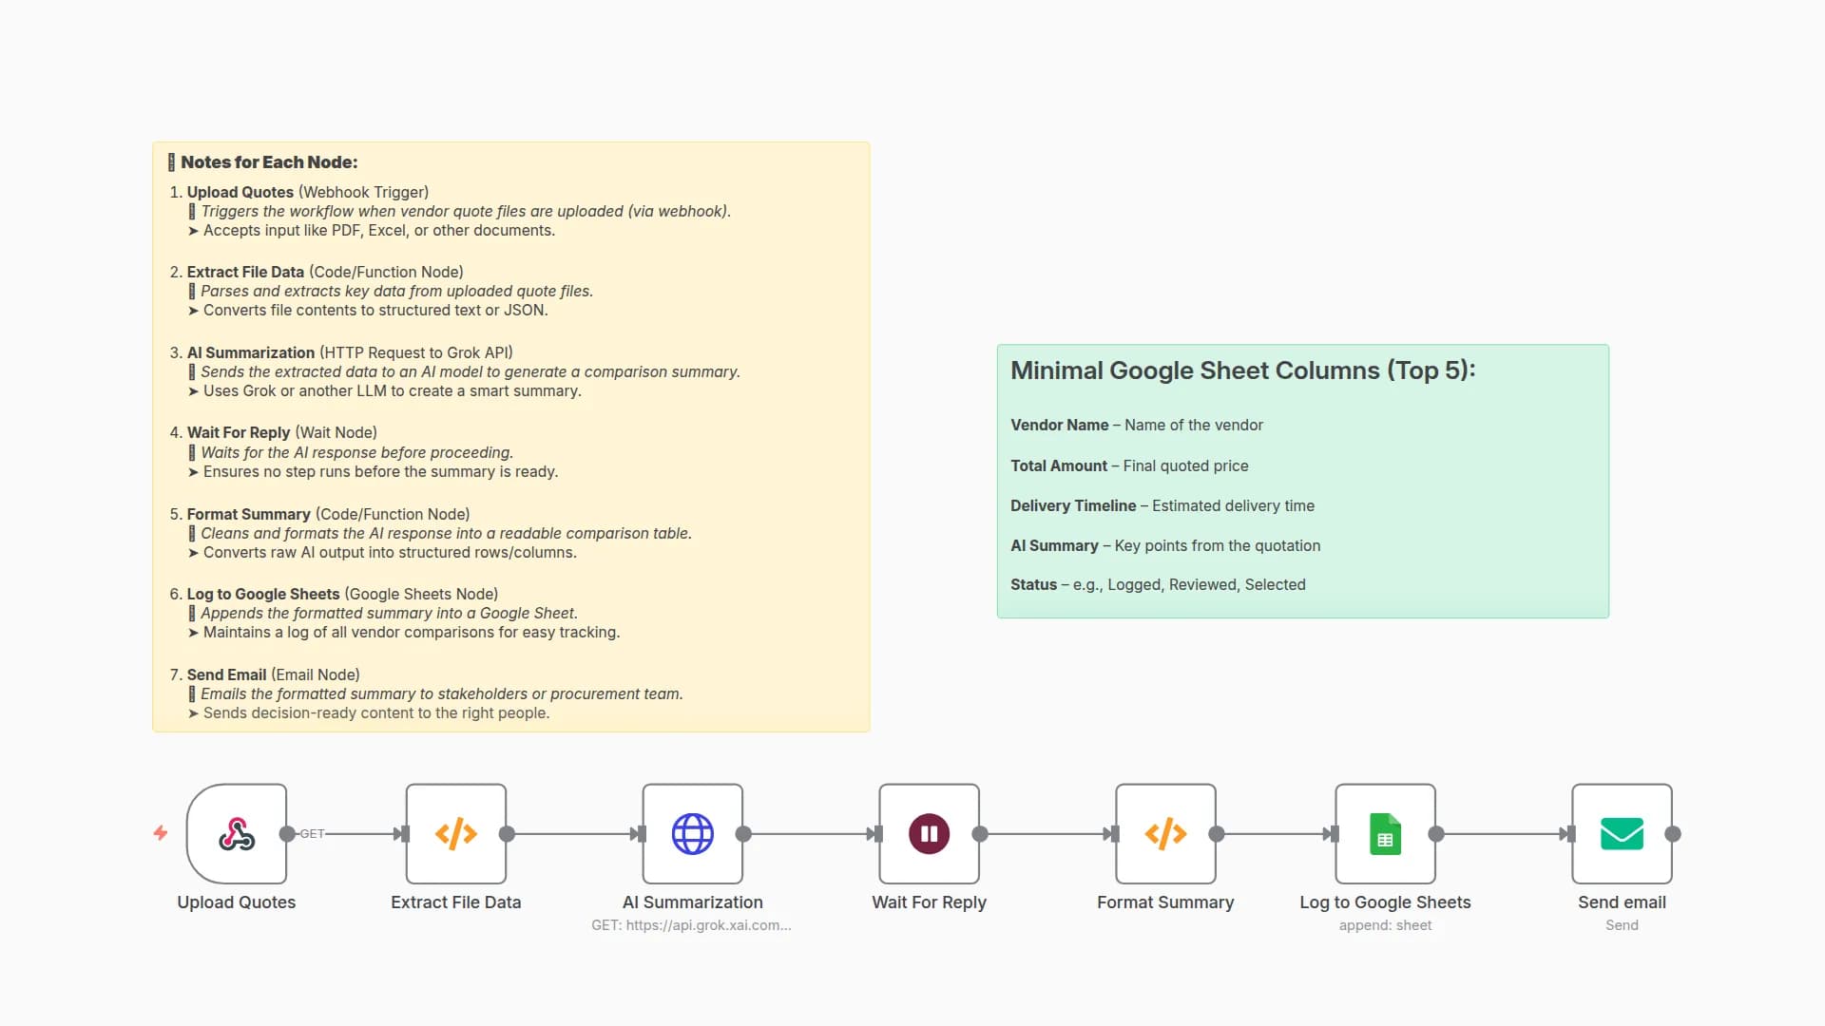Click the GET label near Upload Quotes

(x=312, y=833)
